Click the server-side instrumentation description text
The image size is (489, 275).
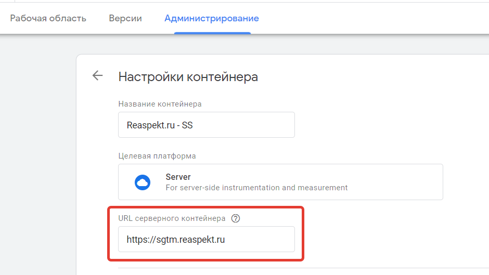(x=256, y=187)
